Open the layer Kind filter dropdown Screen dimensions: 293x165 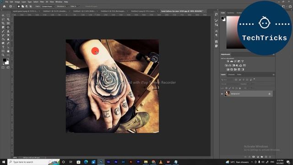pos(227,80)
